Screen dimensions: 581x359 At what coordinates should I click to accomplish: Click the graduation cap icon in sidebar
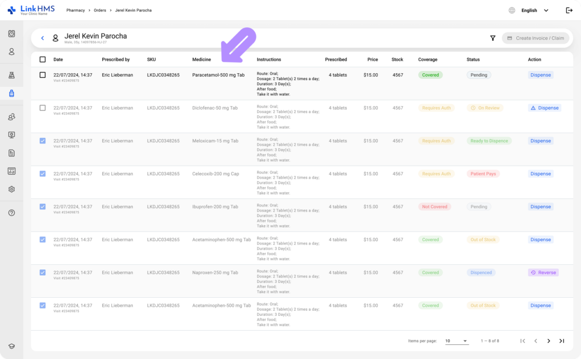tap(11, 346)
